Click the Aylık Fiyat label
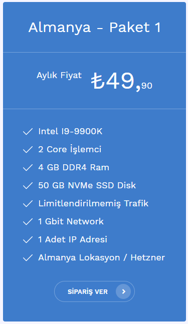Viewport: 188px width, 324px height. (59, 76)
